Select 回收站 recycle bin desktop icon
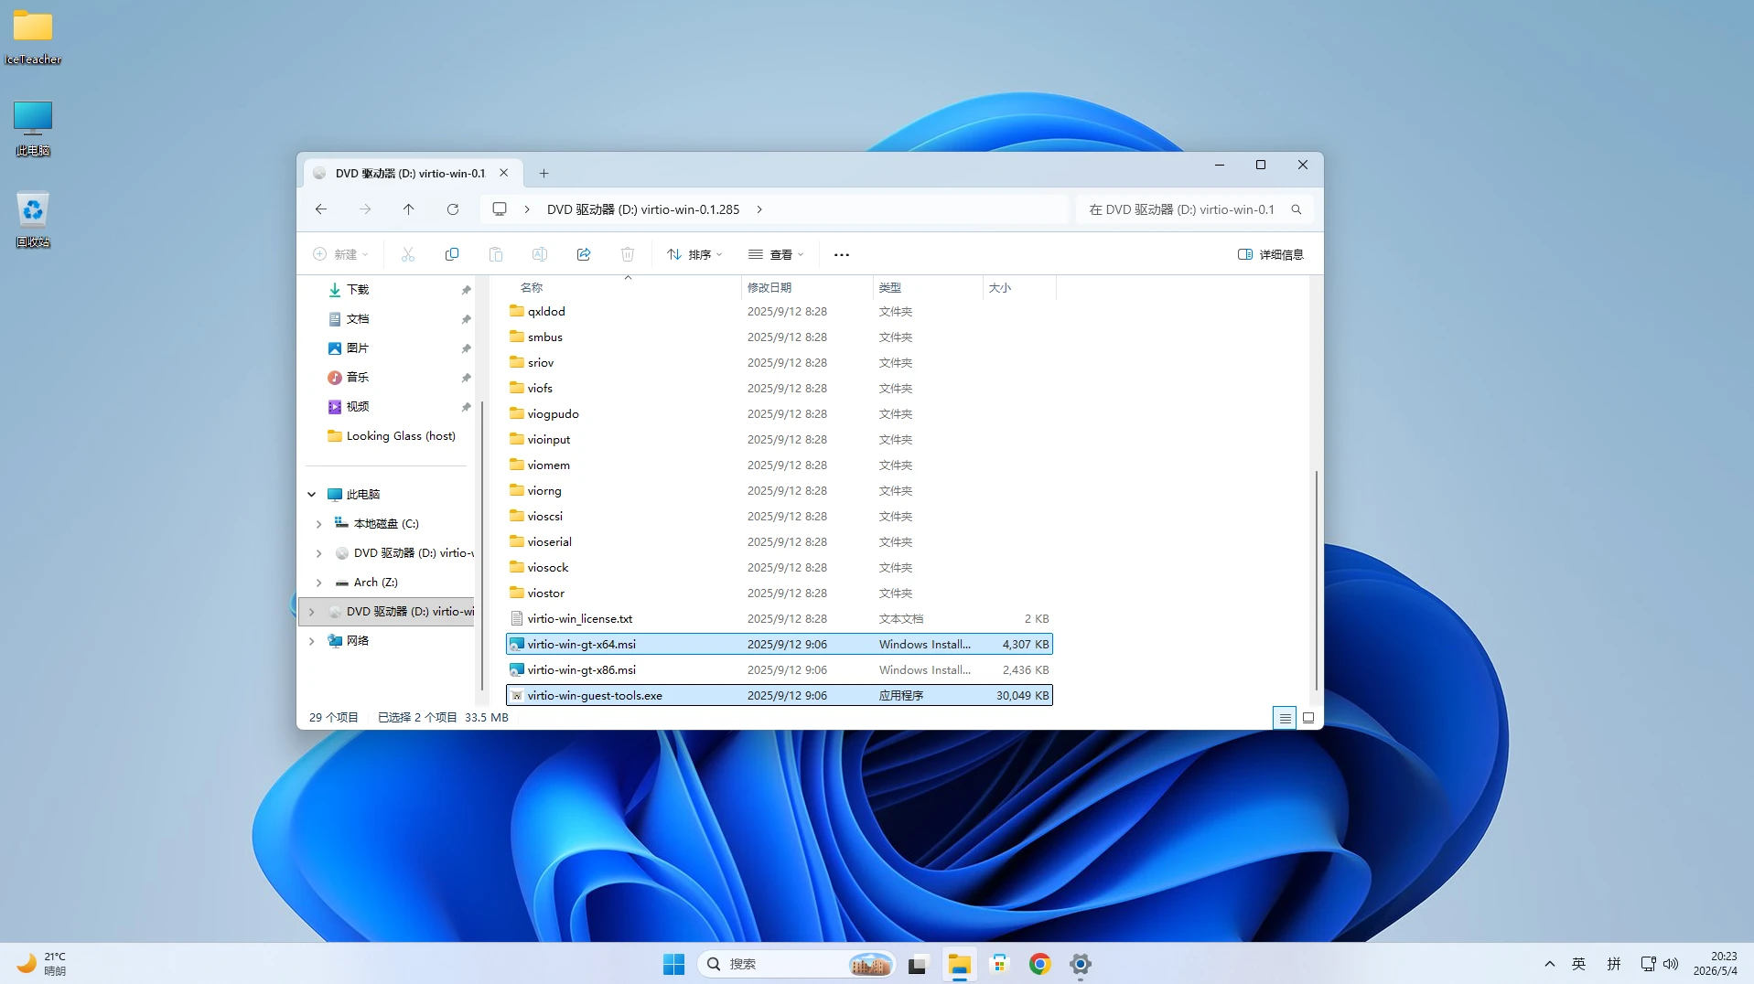The height and width of the screenshot is (984, 1754). click(33, 219)
